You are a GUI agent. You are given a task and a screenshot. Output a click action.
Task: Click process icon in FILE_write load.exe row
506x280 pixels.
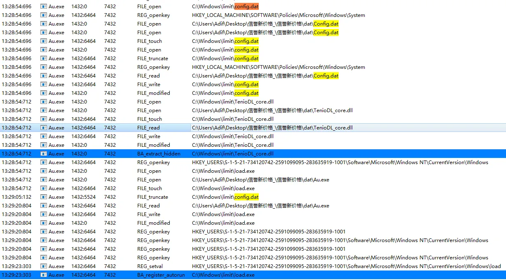pos(44,214)
